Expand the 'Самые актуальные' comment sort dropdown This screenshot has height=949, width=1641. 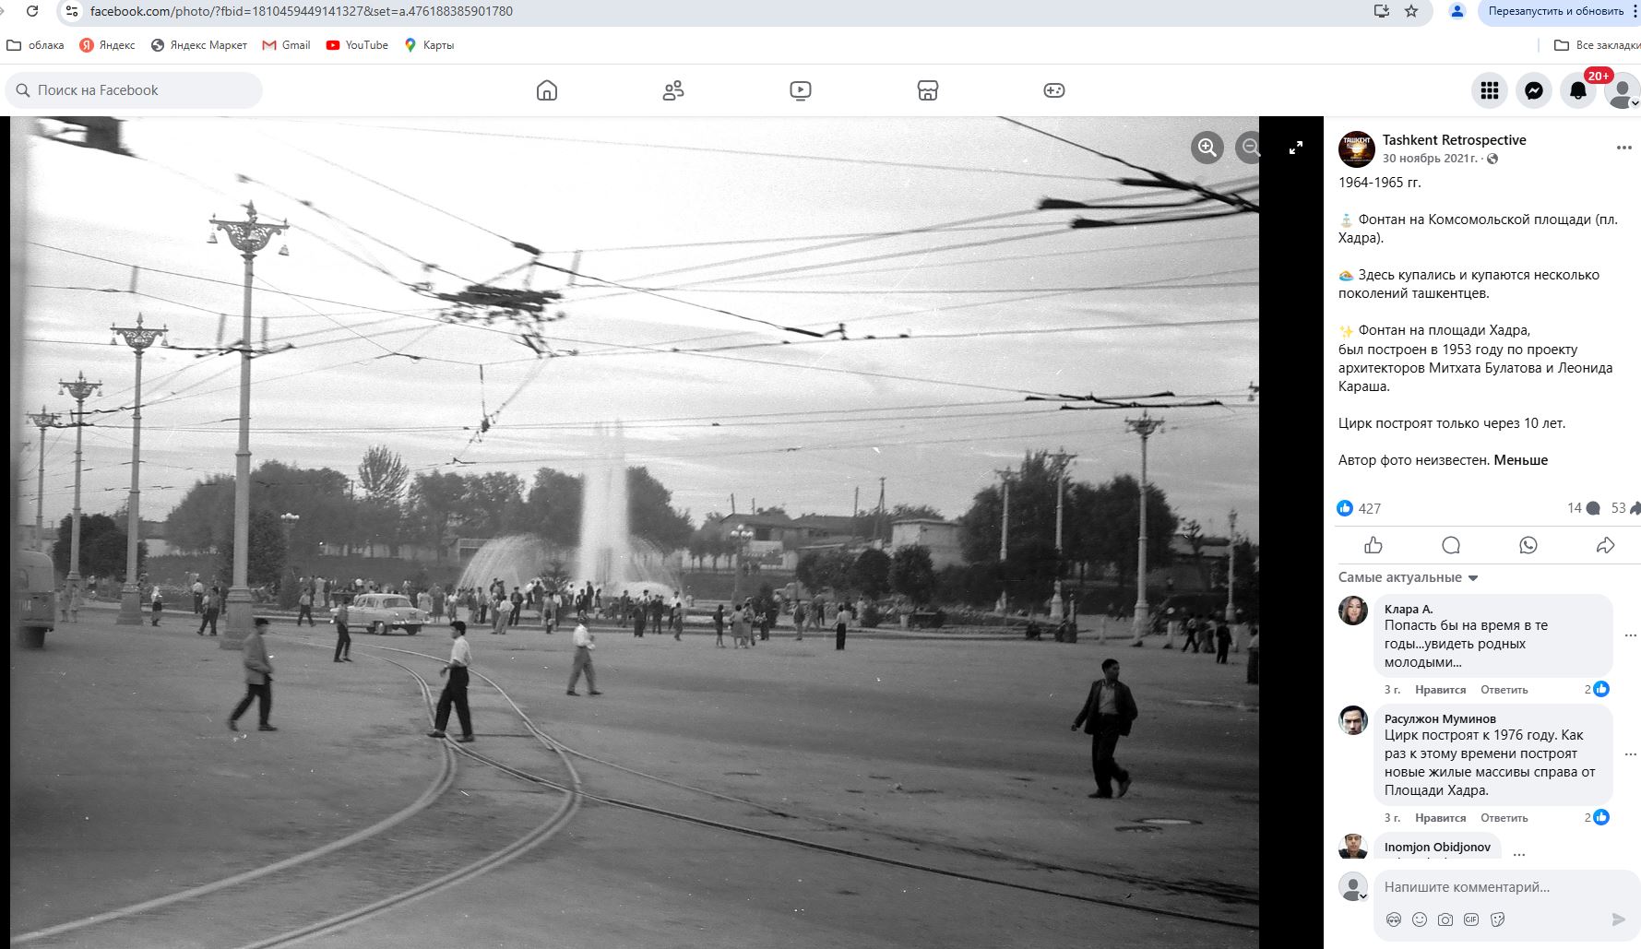pyautogui.click(x=1408, y=577)
